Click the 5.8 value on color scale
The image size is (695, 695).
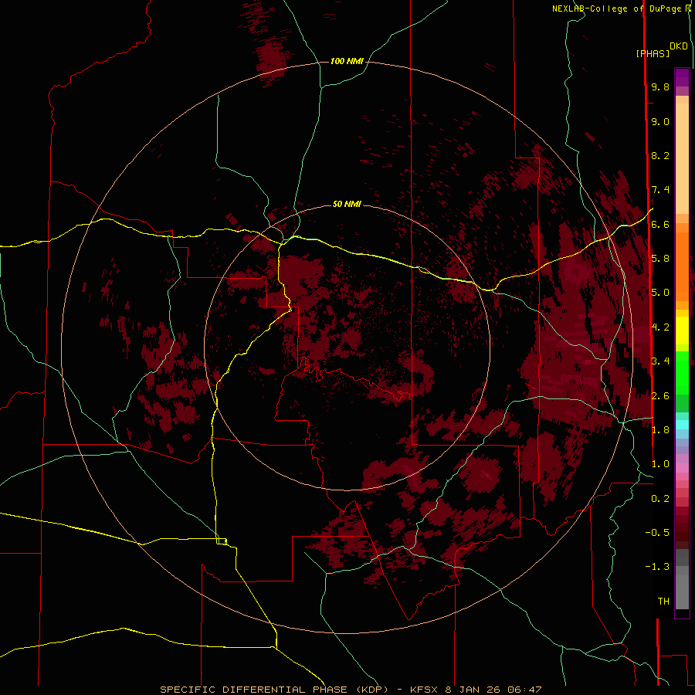tap(660, 259)
